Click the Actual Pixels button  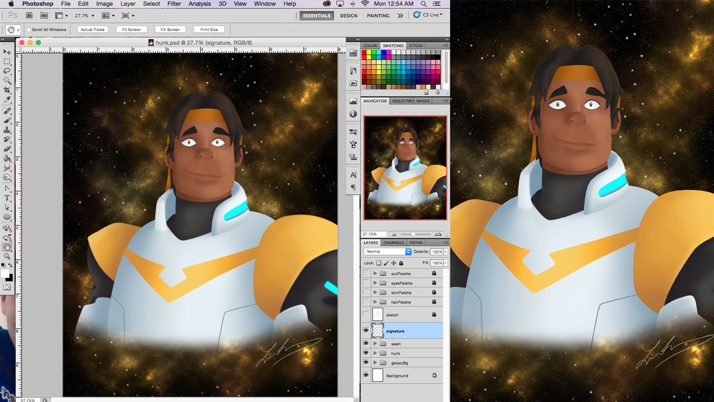(93, 30)
